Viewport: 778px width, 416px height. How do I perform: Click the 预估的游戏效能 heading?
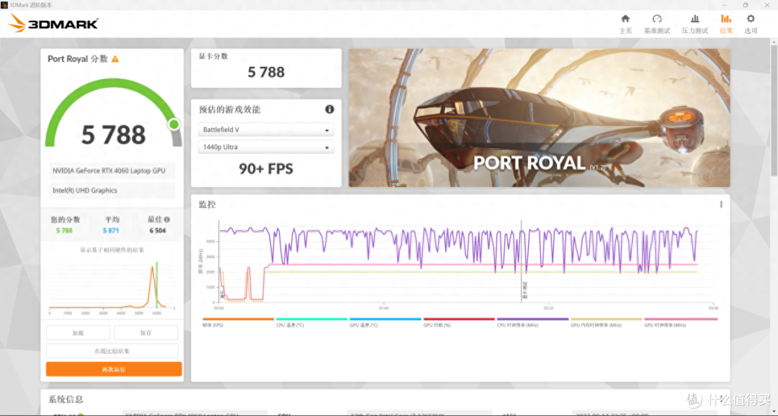pos(230,109)
